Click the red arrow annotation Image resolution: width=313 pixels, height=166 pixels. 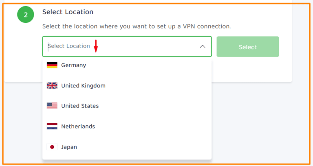pos(96,46)
